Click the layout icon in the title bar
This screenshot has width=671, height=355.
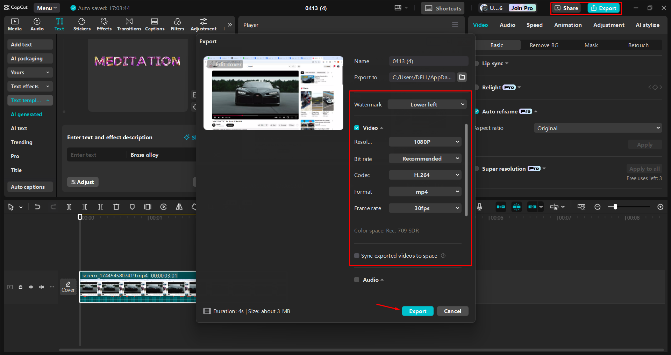click(398, 8)
